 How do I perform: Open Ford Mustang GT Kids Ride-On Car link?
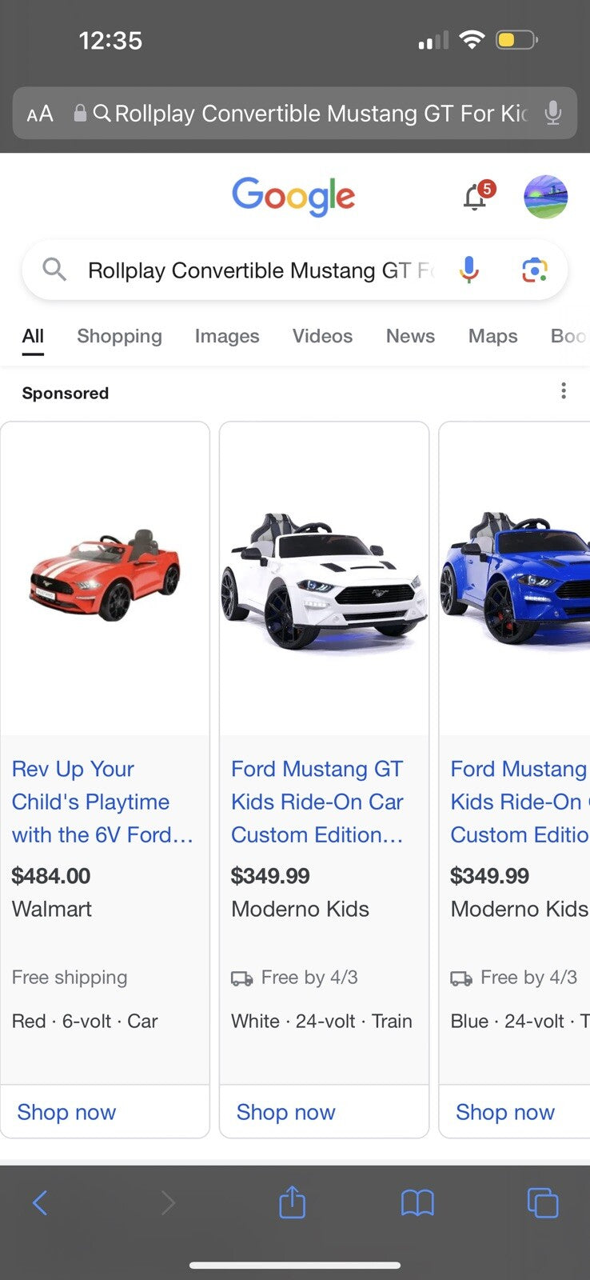(316, 801)
